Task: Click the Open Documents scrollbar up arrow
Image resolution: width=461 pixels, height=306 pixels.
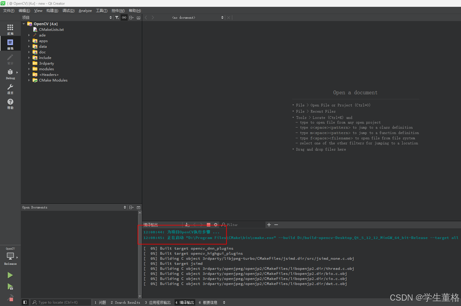Action: click(x=140, y=213)
